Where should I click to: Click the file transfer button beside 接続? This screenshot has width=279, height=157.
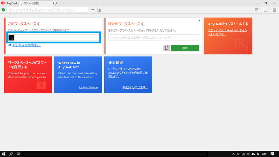point(167,48)
